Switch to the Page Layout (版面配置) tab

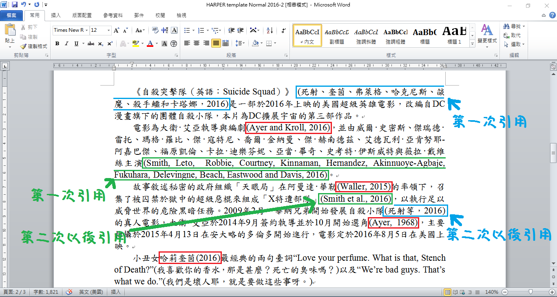click(x=82, y=15)
